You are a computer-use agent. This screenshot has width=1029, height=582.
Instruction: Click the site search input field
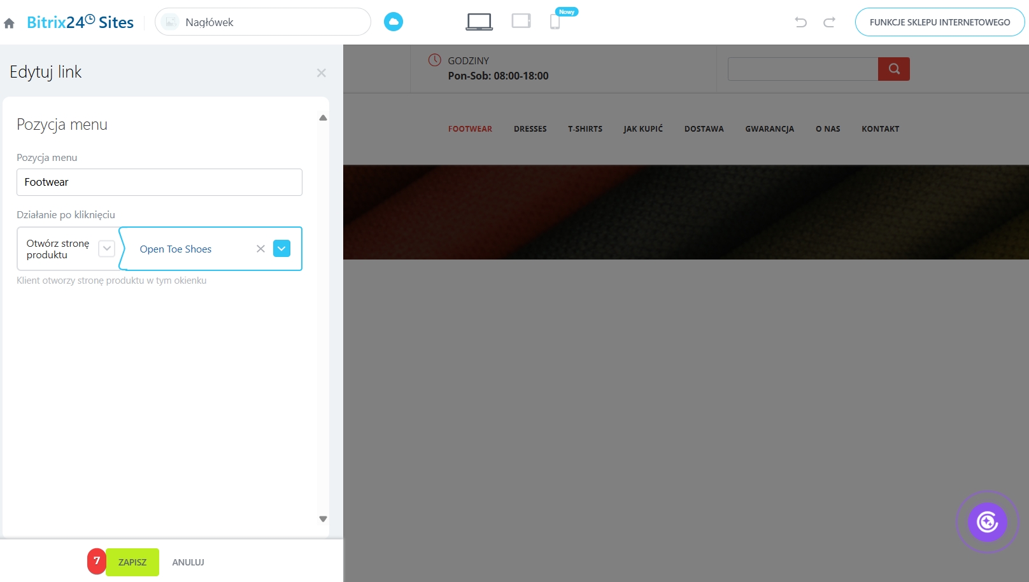tap(803, 69)
